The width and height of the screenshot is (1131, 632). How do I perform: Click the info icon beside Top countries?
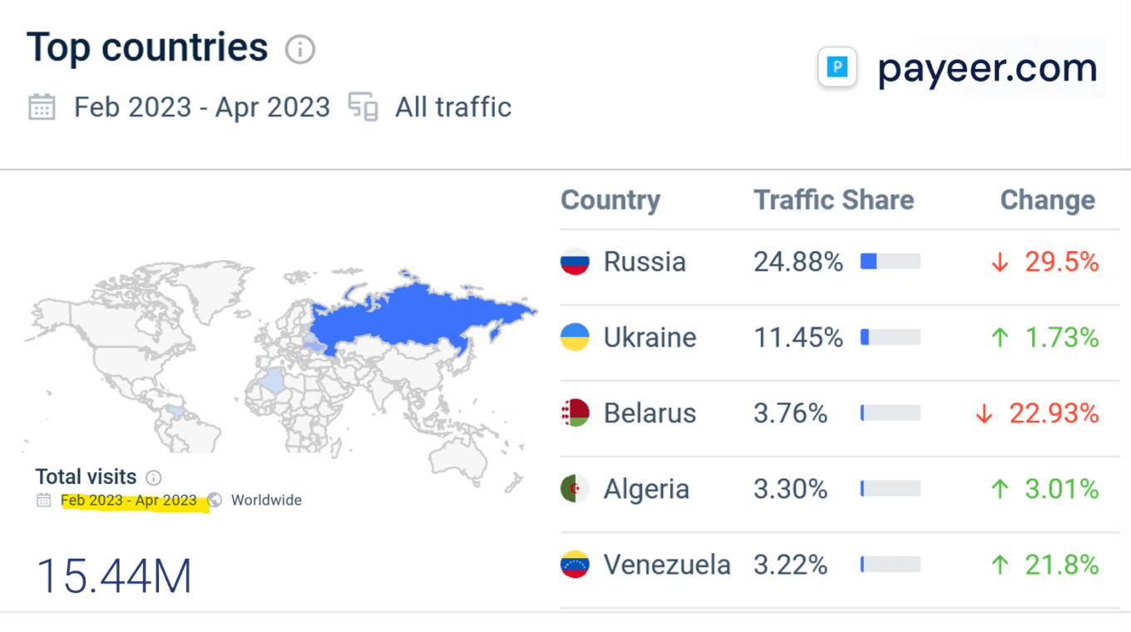click(x=300, y=50)
